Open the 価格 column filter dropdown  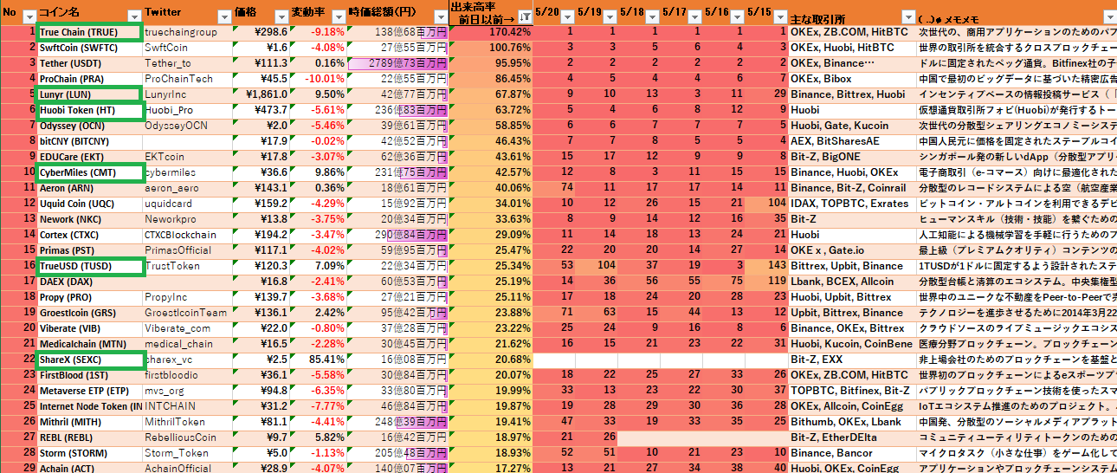[x=280, y=16]
